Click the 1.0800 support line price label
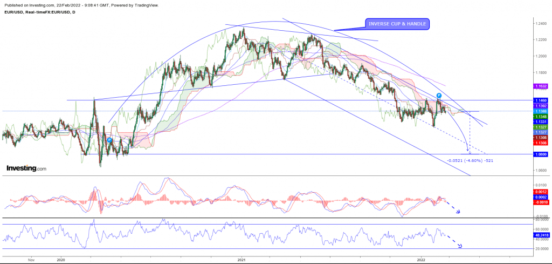Image resolution: width=552 pixels, height=264 pixels. point(540,154)
